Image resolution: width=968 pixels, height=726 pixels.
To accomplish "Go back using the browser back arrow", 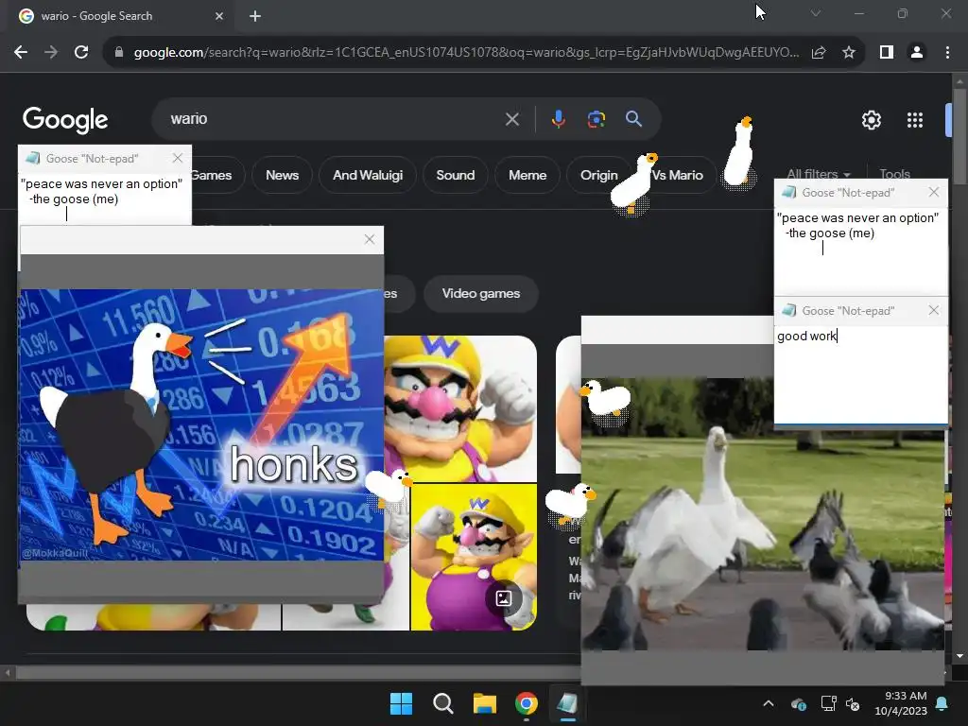I will pos(21,53).
